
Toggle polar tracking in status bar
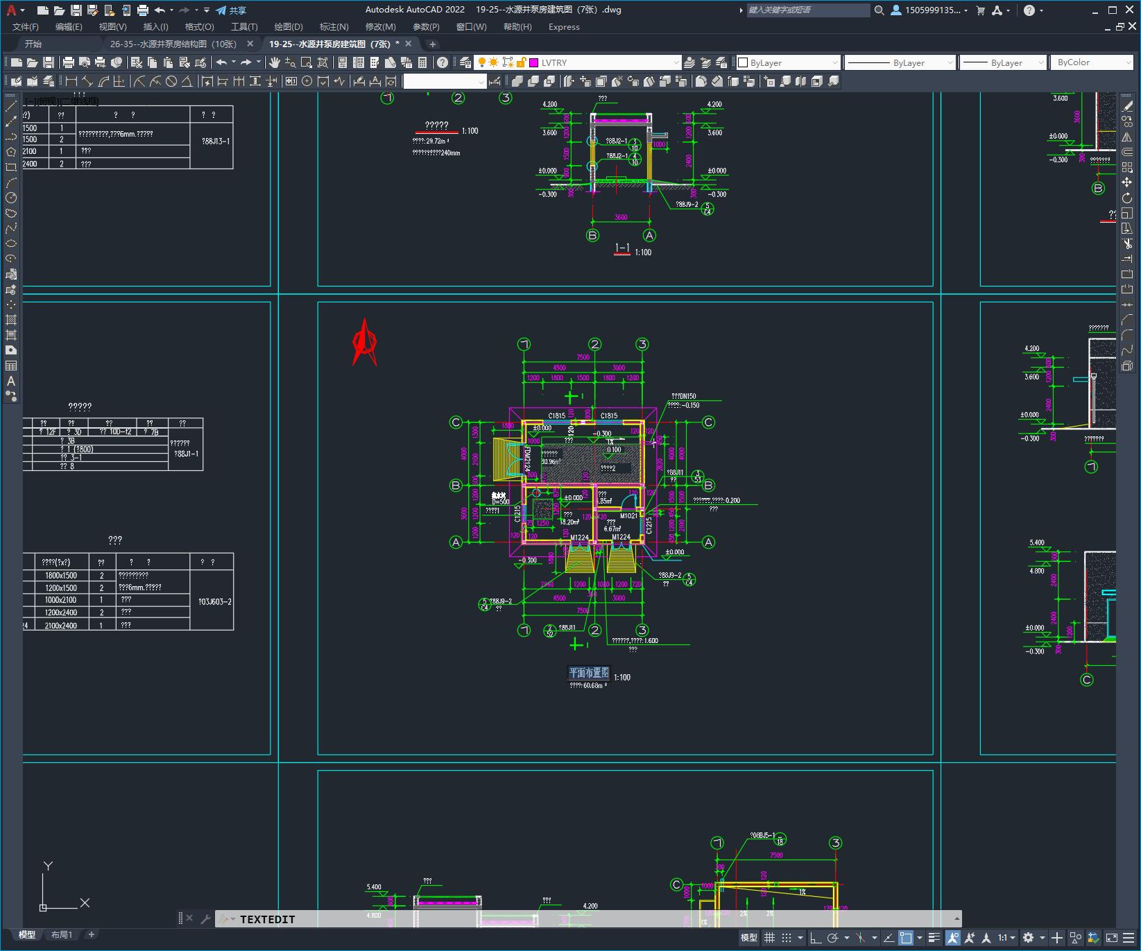point(833,938)
